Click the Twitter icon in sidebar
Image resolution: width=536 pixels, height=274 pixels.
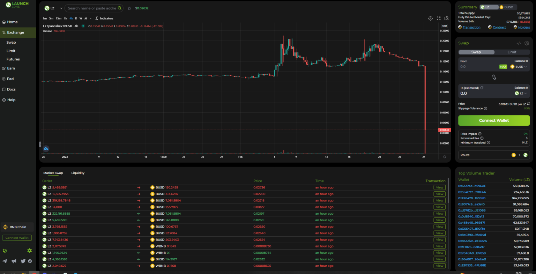(x=23, y=261)
